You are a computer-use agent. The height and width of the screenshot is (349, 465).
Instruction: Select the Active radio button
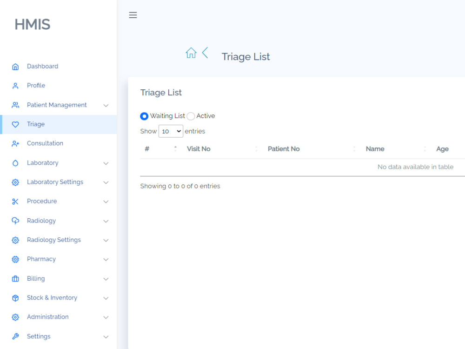click(x=191, y=116)
